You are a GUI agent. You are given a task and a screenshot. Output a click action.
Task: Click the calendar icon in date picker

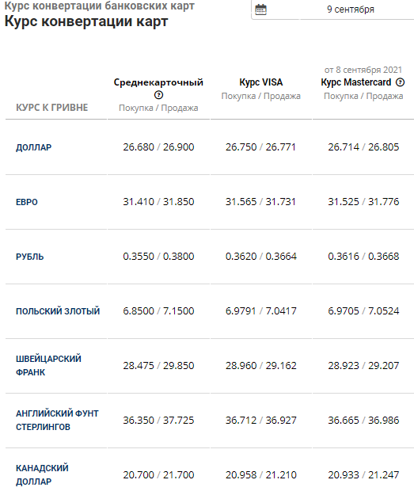[x=260, y=10]
